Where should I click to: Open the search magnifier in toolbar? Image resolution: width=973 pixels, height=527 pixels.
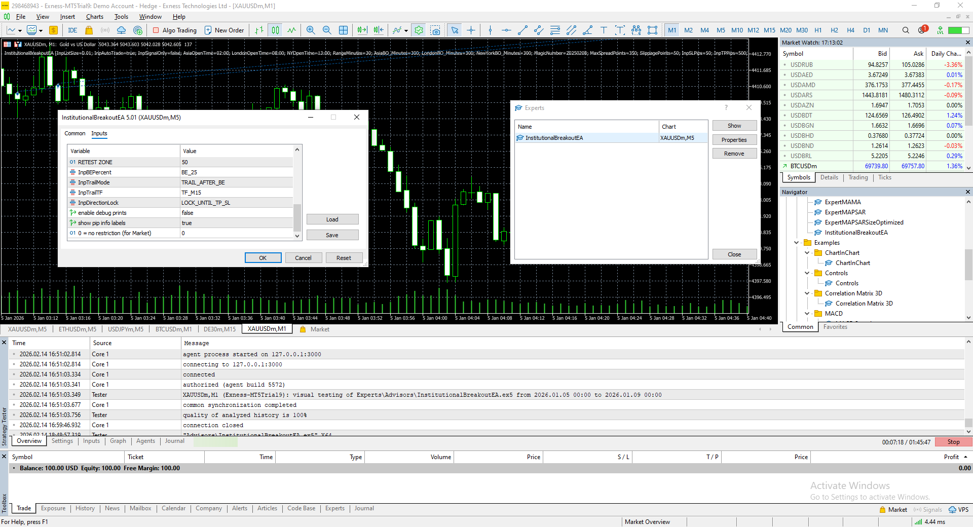[905, 30]
